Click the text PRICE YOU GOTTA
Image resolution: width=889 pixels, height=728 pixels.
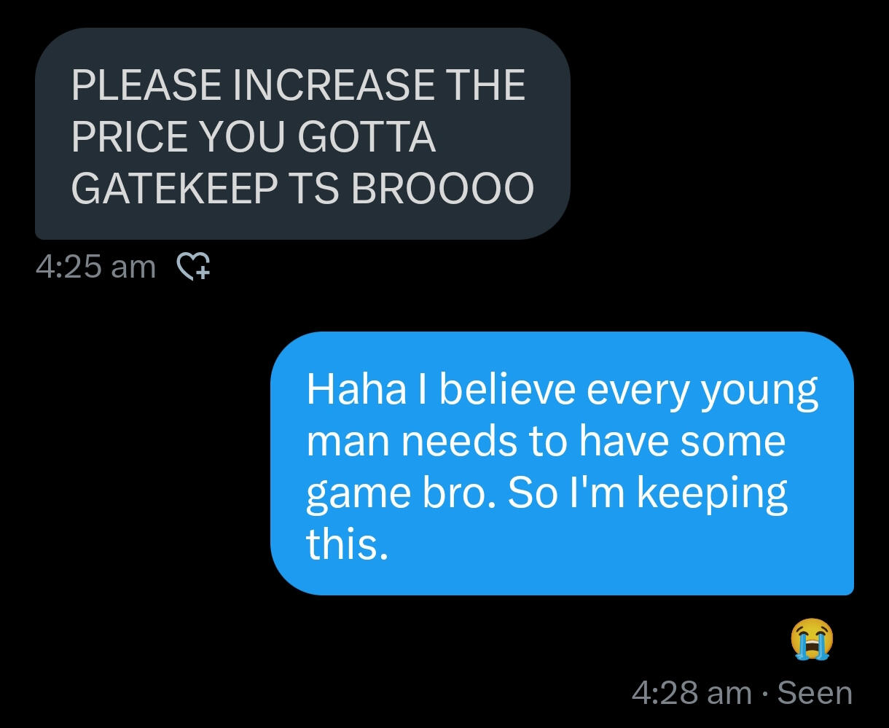254,137
